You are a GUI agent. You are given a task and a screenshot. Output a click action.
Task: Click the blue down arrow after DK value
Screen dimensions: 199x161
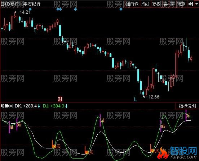pos(39,106)
